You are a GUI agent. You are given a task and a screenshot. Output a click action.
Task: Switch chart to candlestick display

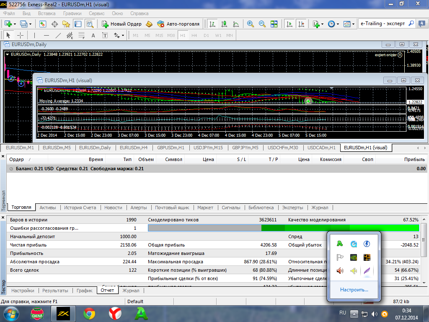[224, 24]
